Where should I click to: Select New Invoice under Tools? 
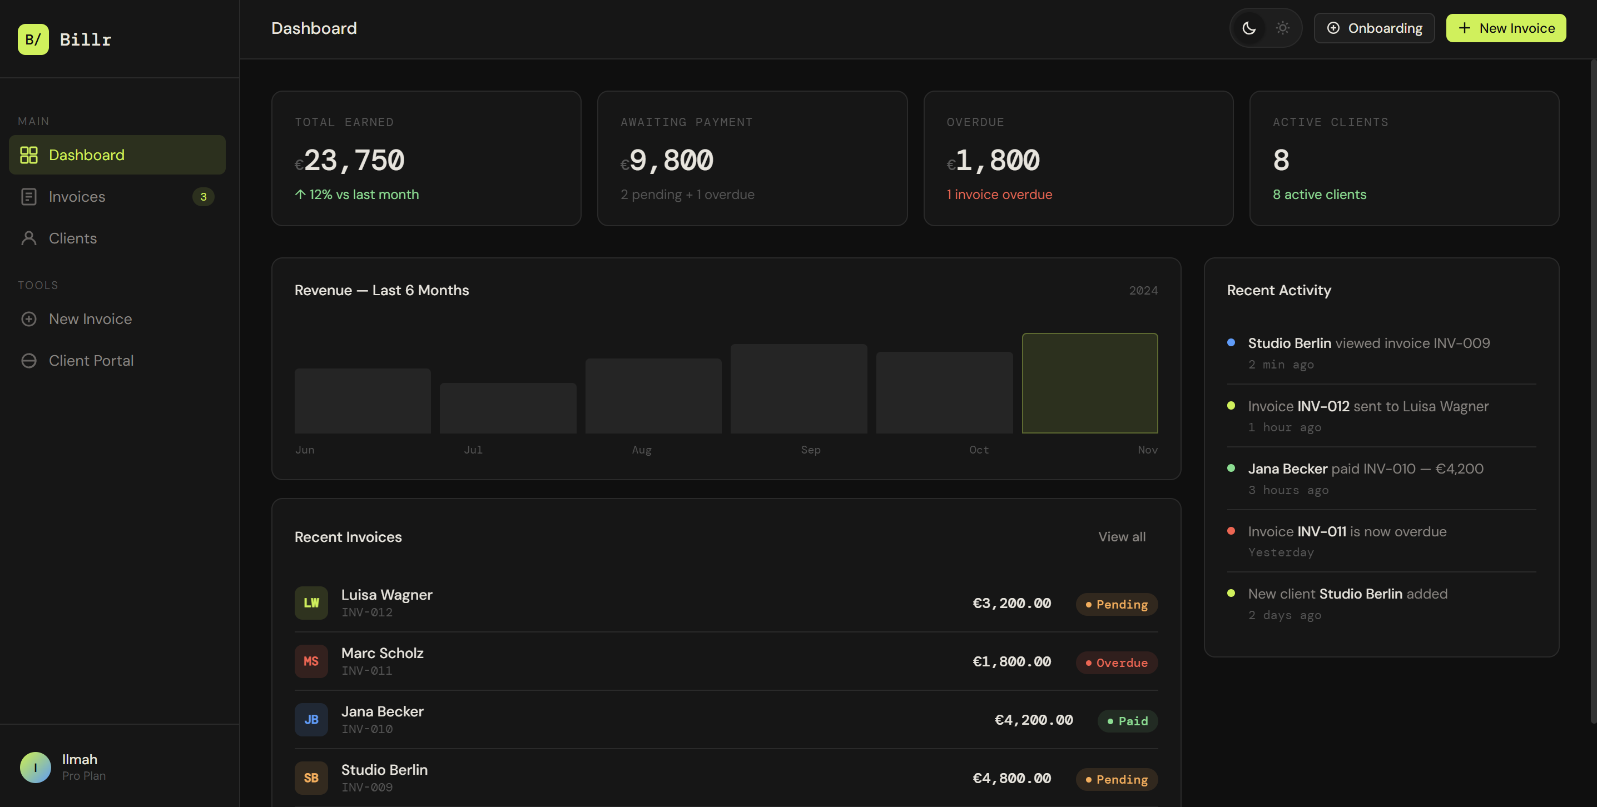[117, 318]
